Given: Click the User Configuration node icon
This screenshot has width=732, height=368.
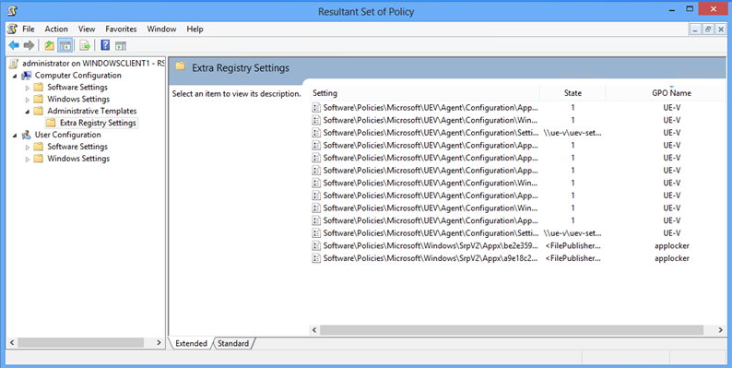Looking at the screenshot, I should [27, 135].
